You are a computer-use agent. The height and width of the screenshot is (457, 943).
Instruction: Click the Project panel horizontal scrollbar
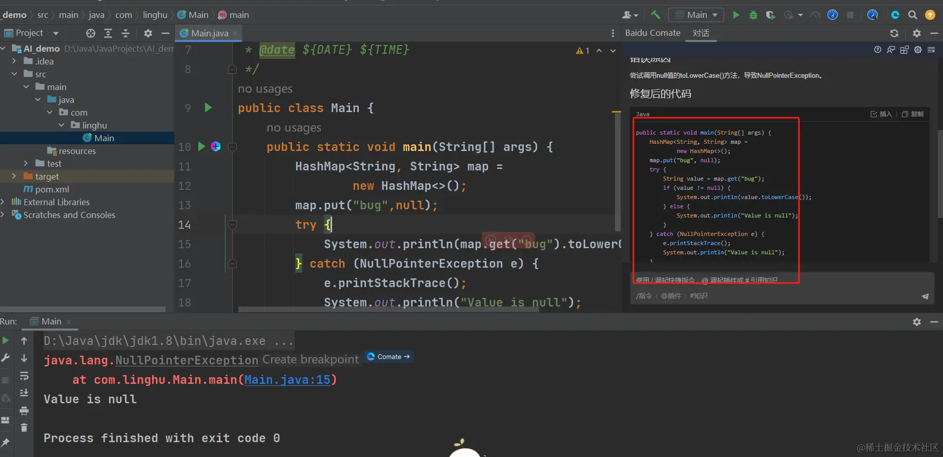tap(83, 309)
